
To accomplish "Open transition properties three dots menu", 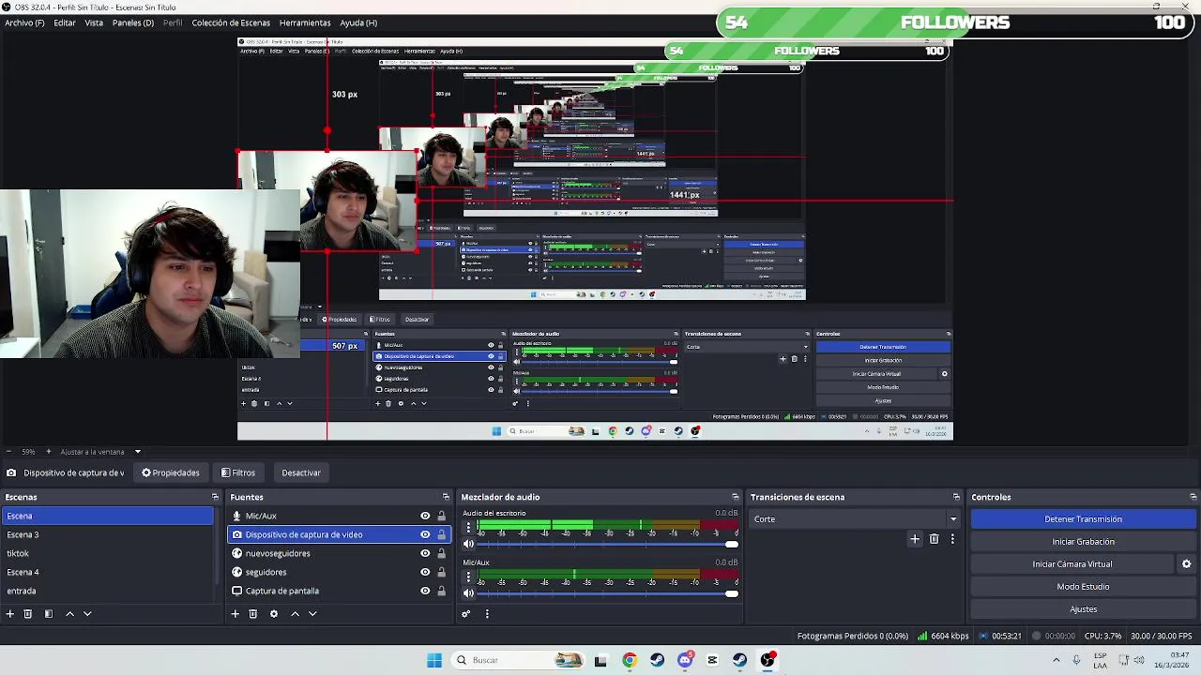I will pos(952,539).
